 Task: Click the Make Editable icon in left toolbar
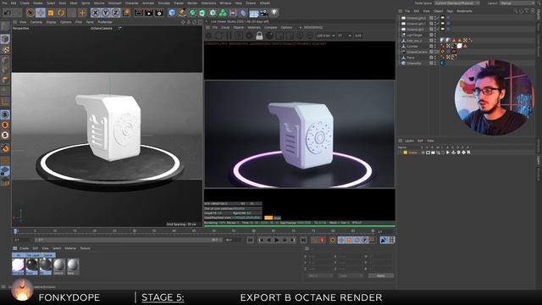[5, 27]
